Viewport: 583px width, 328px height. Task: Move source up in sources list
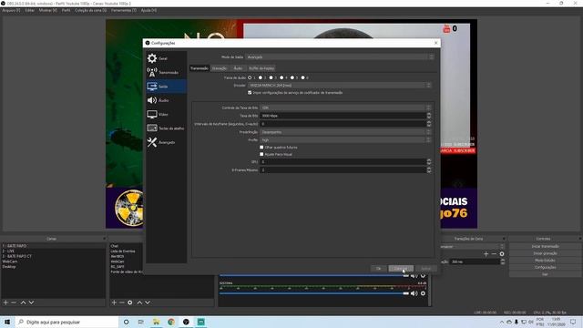click(x=139, y=302)
